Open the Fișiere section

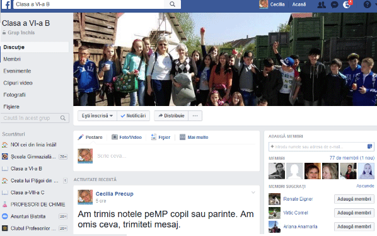11,107
